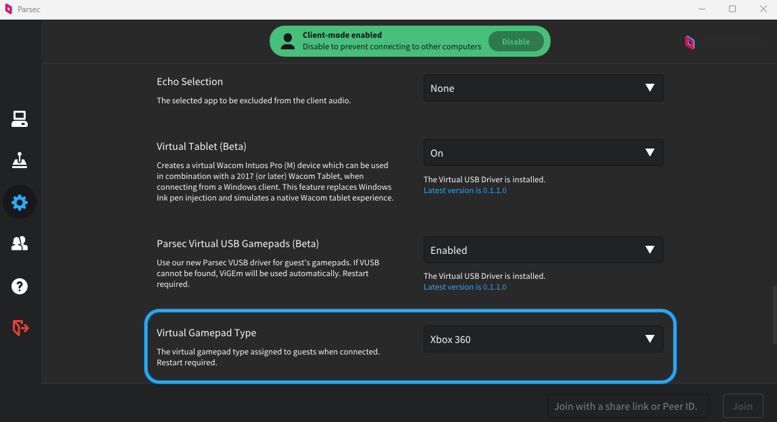The image size is (777, 422).
Task: Open the Computers tab in sidebar
Action: point(20,119)
